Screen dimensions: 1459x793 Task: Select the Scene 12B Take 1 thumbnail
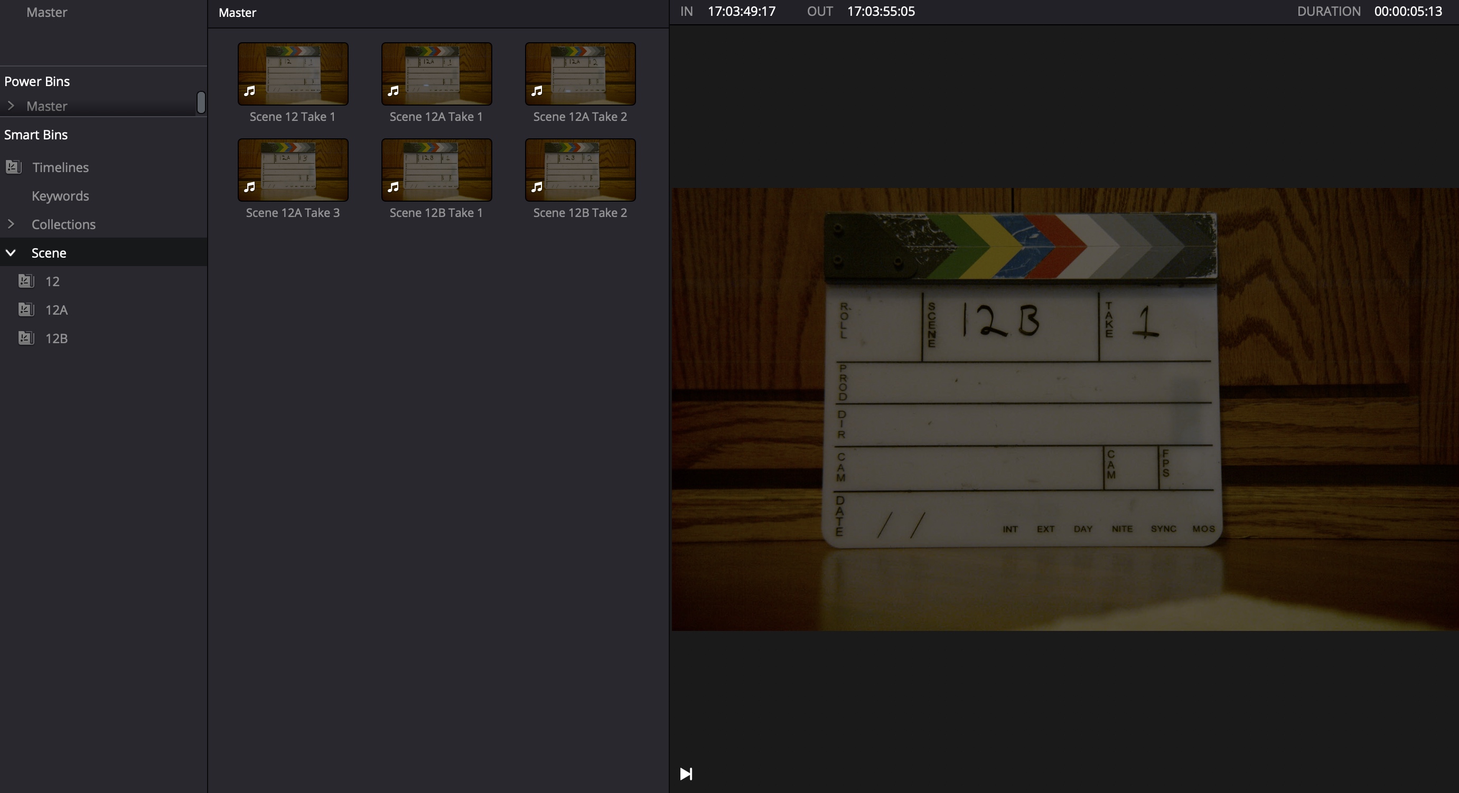437,170
